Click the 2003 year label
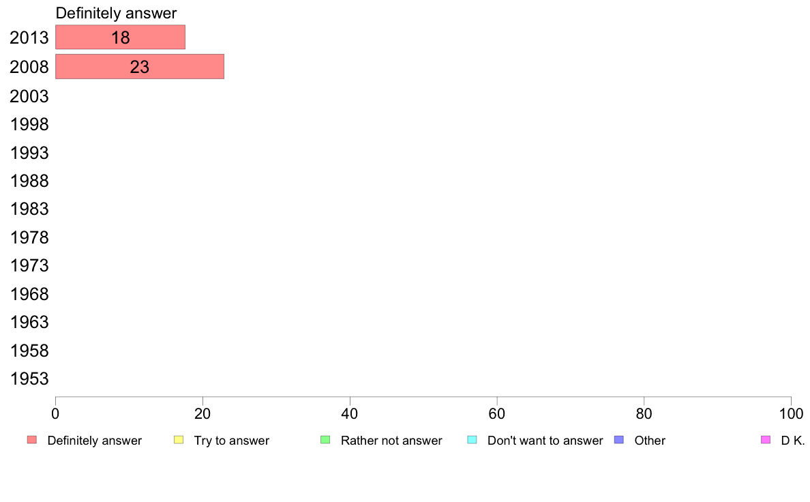 (29, 96)
